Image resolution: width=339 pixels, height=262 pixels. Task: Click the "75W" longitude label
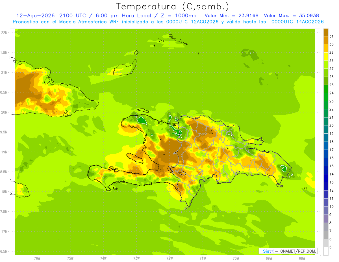click(x=70, y=258)
